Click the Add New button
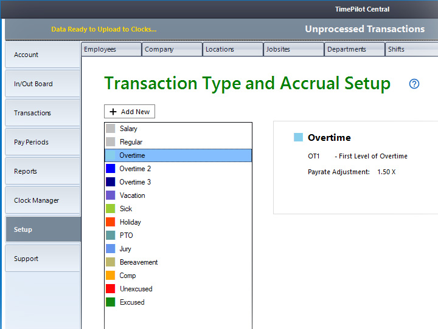438x329 pixels. (x=130, y=112)
